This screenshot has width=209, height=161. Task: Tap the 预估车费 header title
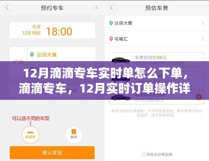pos(157,8)
